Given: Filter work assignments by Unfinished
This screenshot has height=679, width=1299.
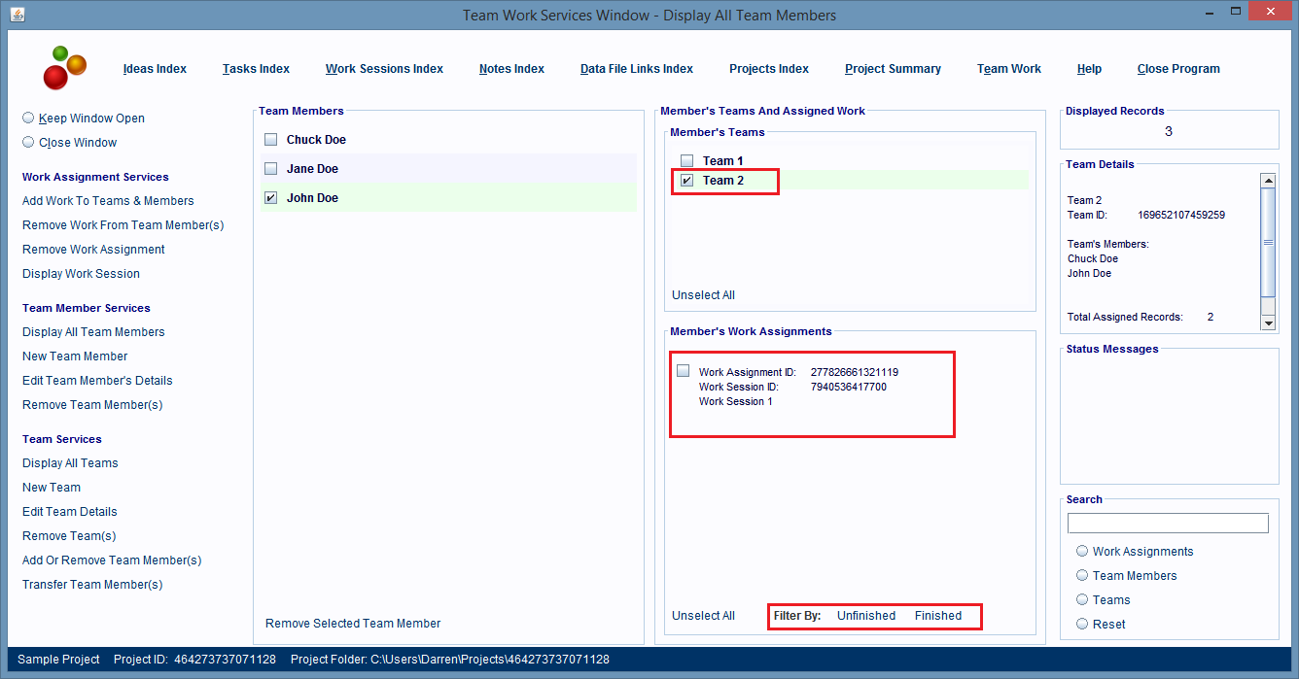Looking at the screenshot, I should [865, 616].
